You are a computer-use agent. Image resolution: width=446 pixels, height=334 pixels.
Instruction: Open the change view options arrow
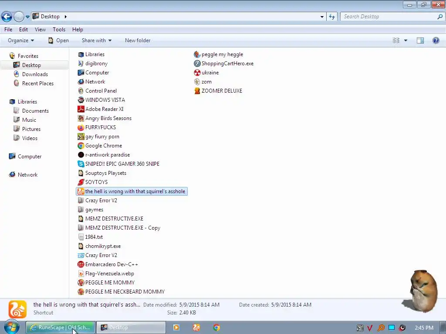click(405, 40)
